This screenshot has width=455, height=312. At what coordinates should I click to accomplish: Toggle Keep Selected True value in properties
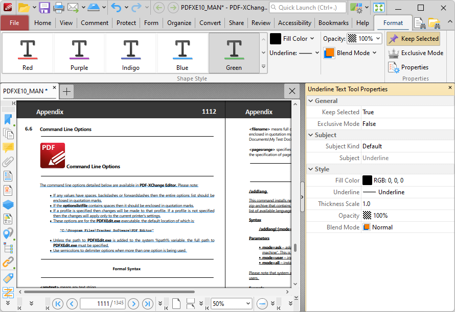point(407,112)
